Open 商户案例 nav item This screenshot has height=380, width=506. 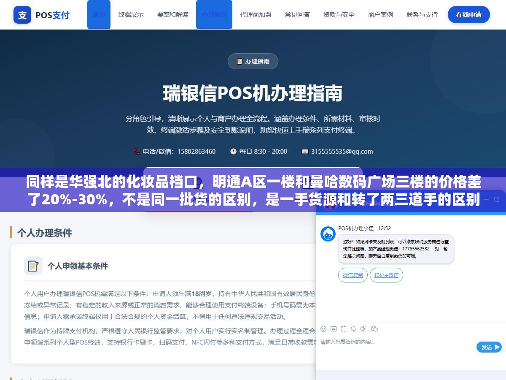click(380, 14)
